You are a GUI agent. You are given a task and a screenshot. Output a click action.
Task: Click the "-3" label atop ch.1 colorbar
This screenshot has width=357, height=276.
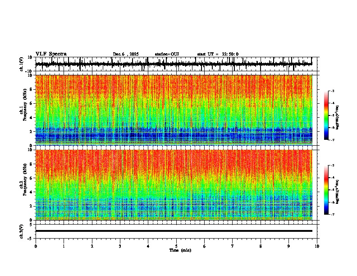point(332,91)
